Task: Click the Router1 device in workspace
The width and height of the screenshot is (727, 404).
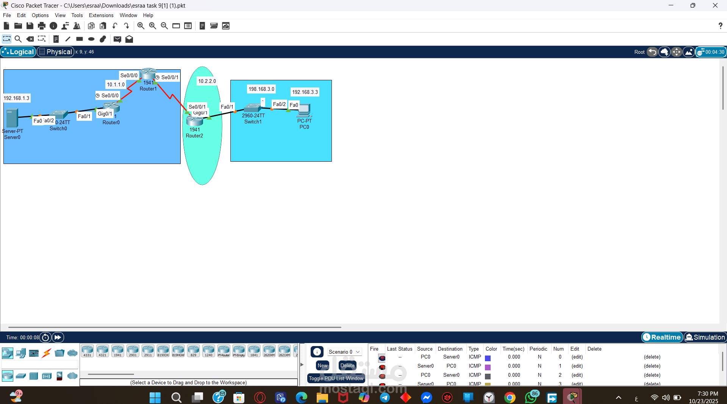Action: click(148, 74)
